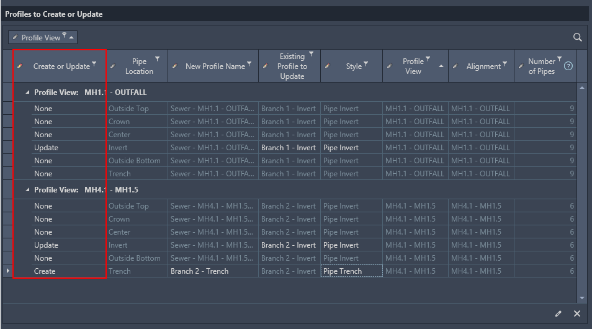Click filter icon in Alignment column header
This screenshot has width=592, height=329.
coord(505,63)
